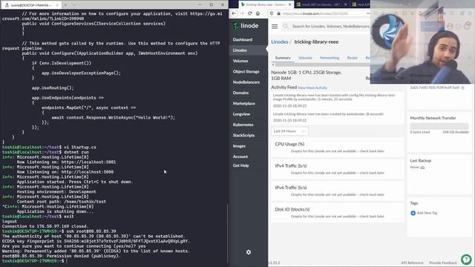This screenshot has height=267, width=475.
Task: Go back in the browser
Action: click(234, 13)
